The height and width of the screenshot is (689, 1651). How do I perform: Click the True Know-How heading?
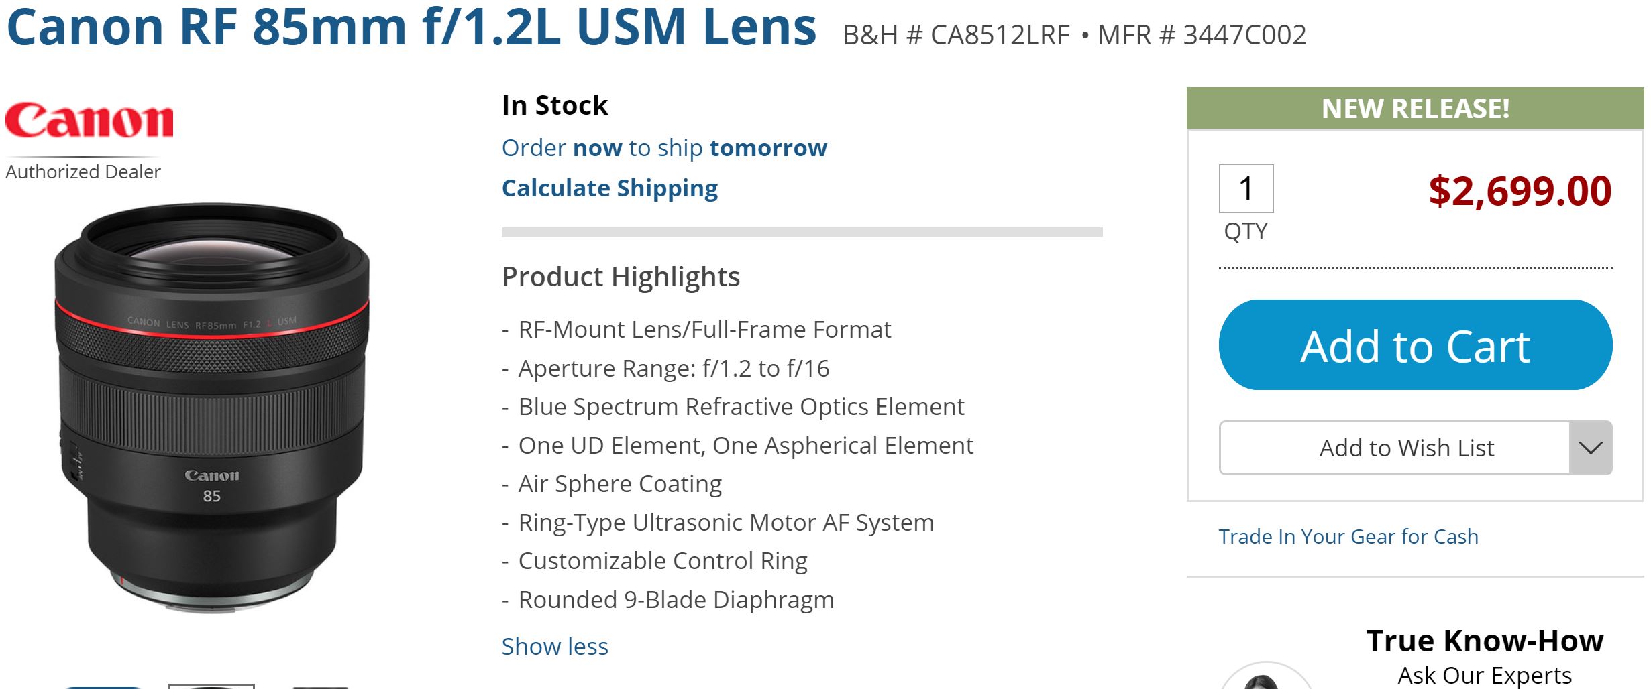coord(1485,641)
